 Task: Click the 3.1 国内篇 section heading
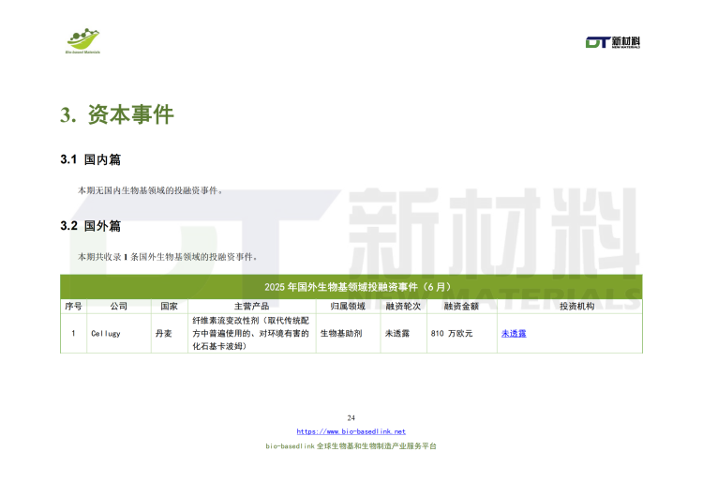(91, 160)
